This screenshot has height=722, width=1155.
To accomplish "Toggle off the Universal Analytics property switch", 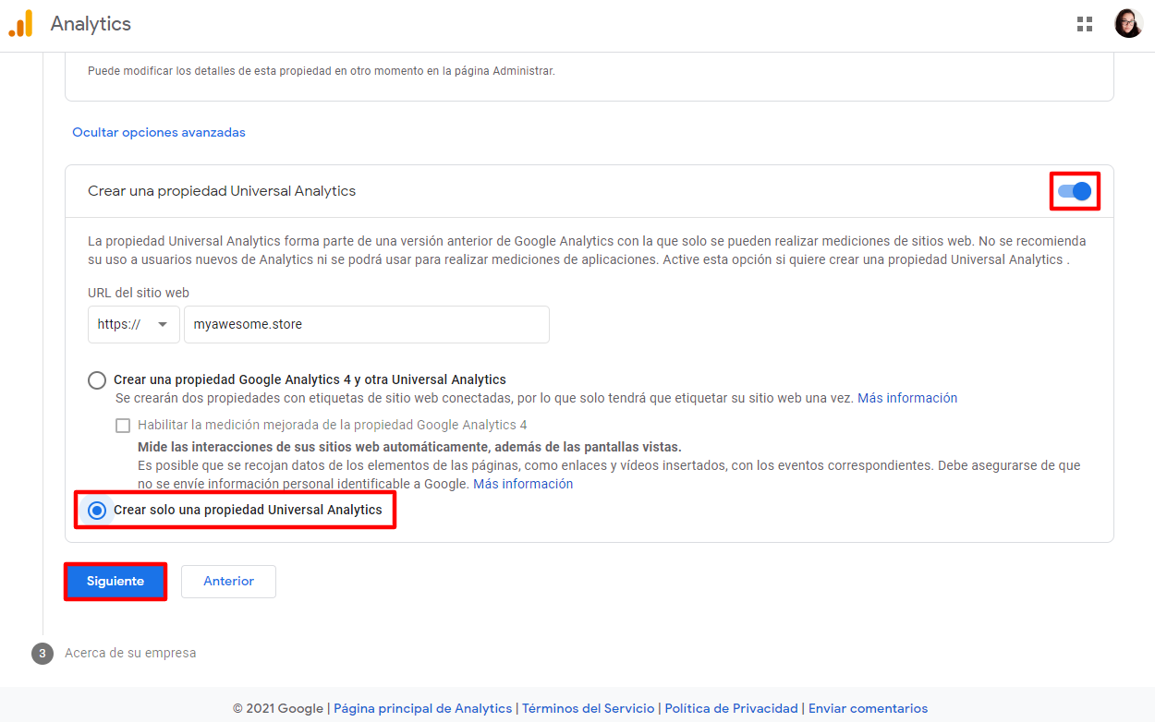I will 1075,191.
